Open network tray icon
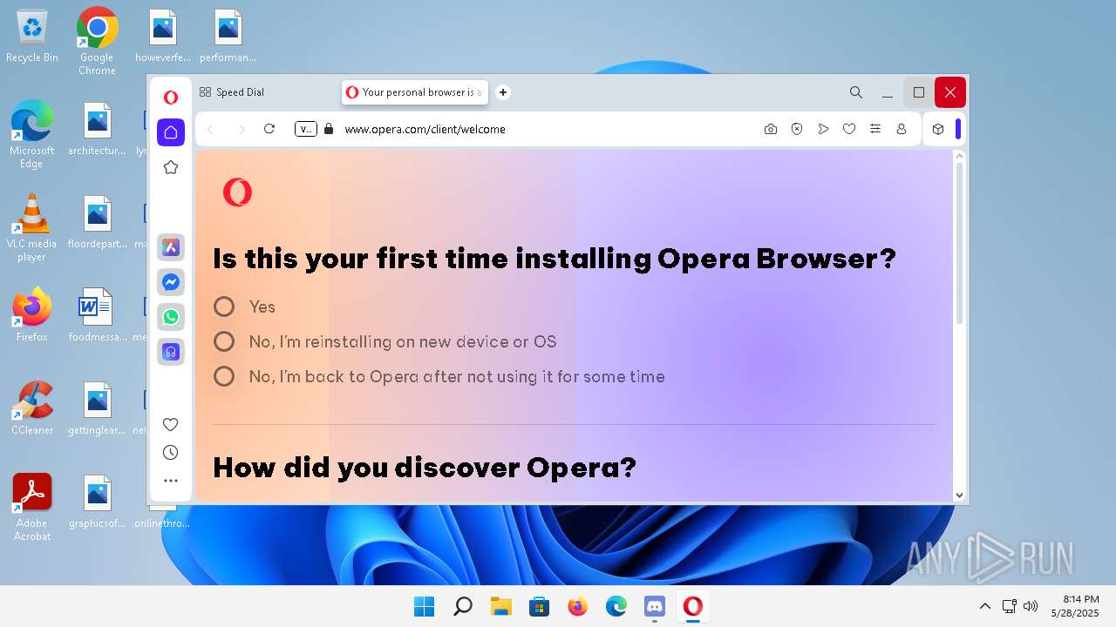The width and height of the screenshot is (1116, 627). tap(1009, 606)
